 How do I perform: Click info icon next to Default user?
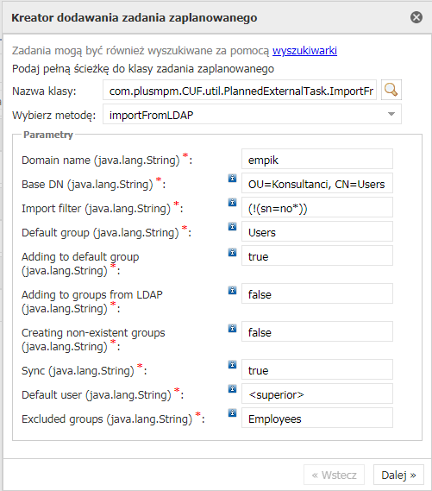coord(232,388)
